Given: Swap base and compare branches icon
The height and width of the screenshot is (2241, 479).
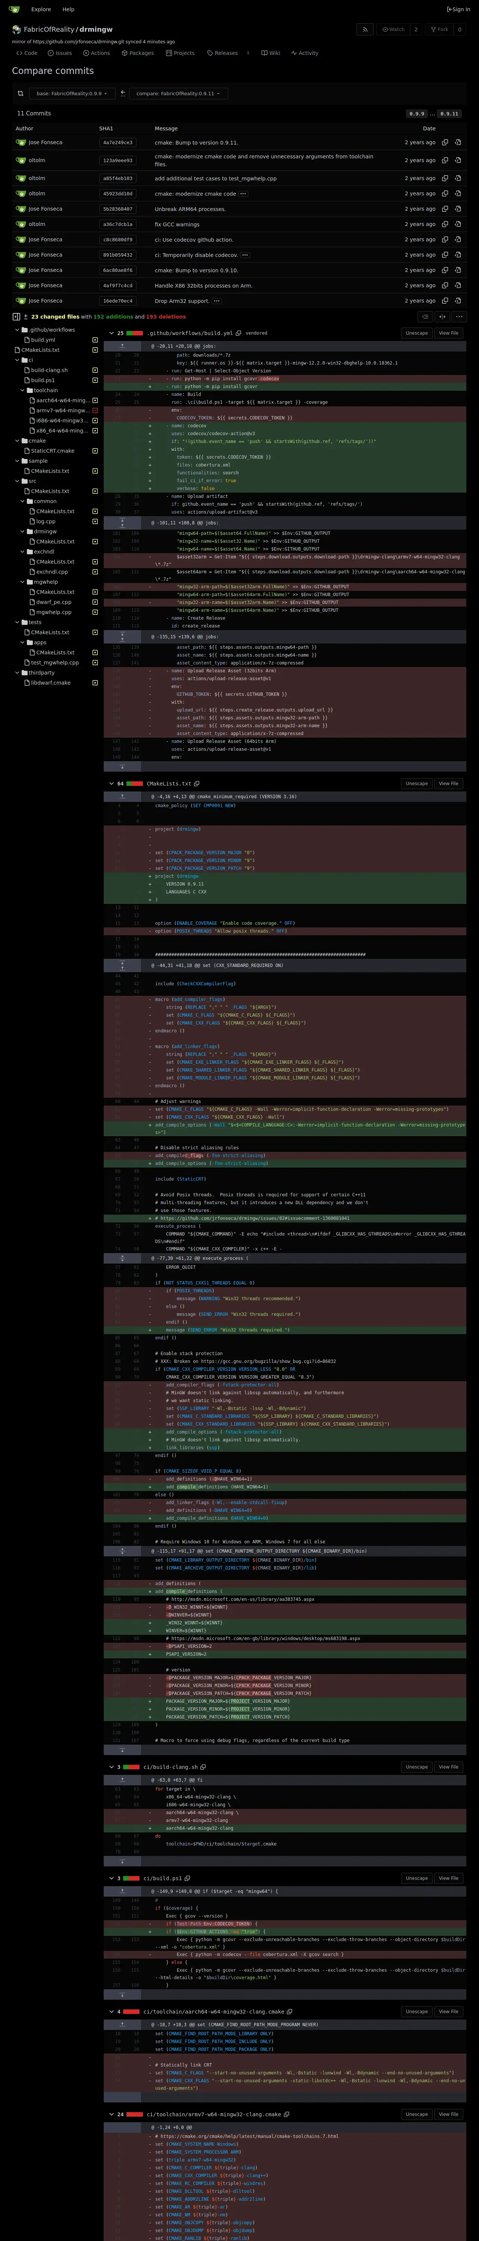Looking at the screenshot, I should [x=20, y=93].
